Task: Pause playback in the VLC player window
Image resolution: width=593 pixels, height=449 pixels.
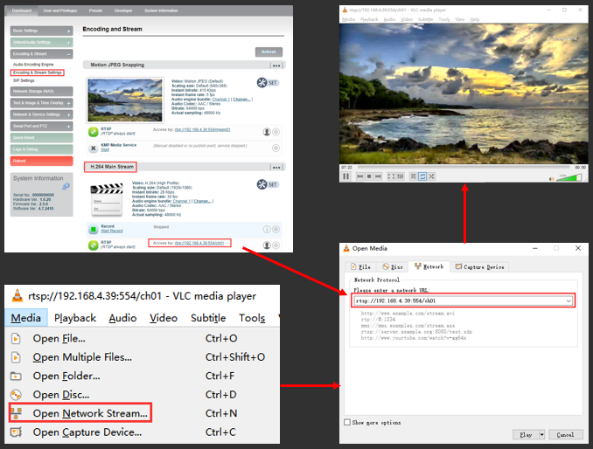Action: click(345, 176)
